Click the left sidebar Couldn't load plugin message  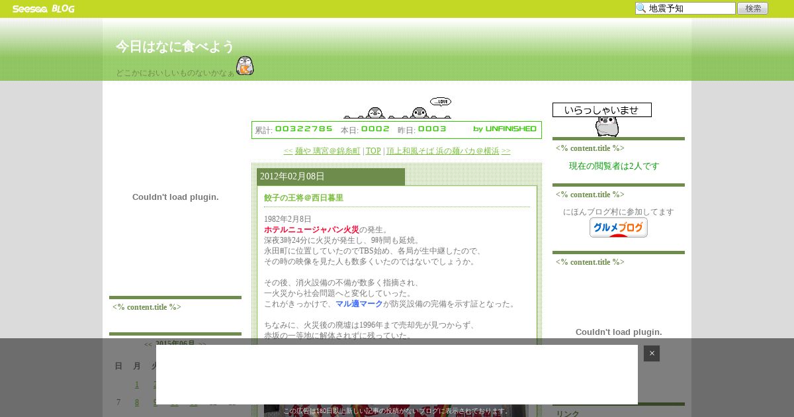click(175, 197)
